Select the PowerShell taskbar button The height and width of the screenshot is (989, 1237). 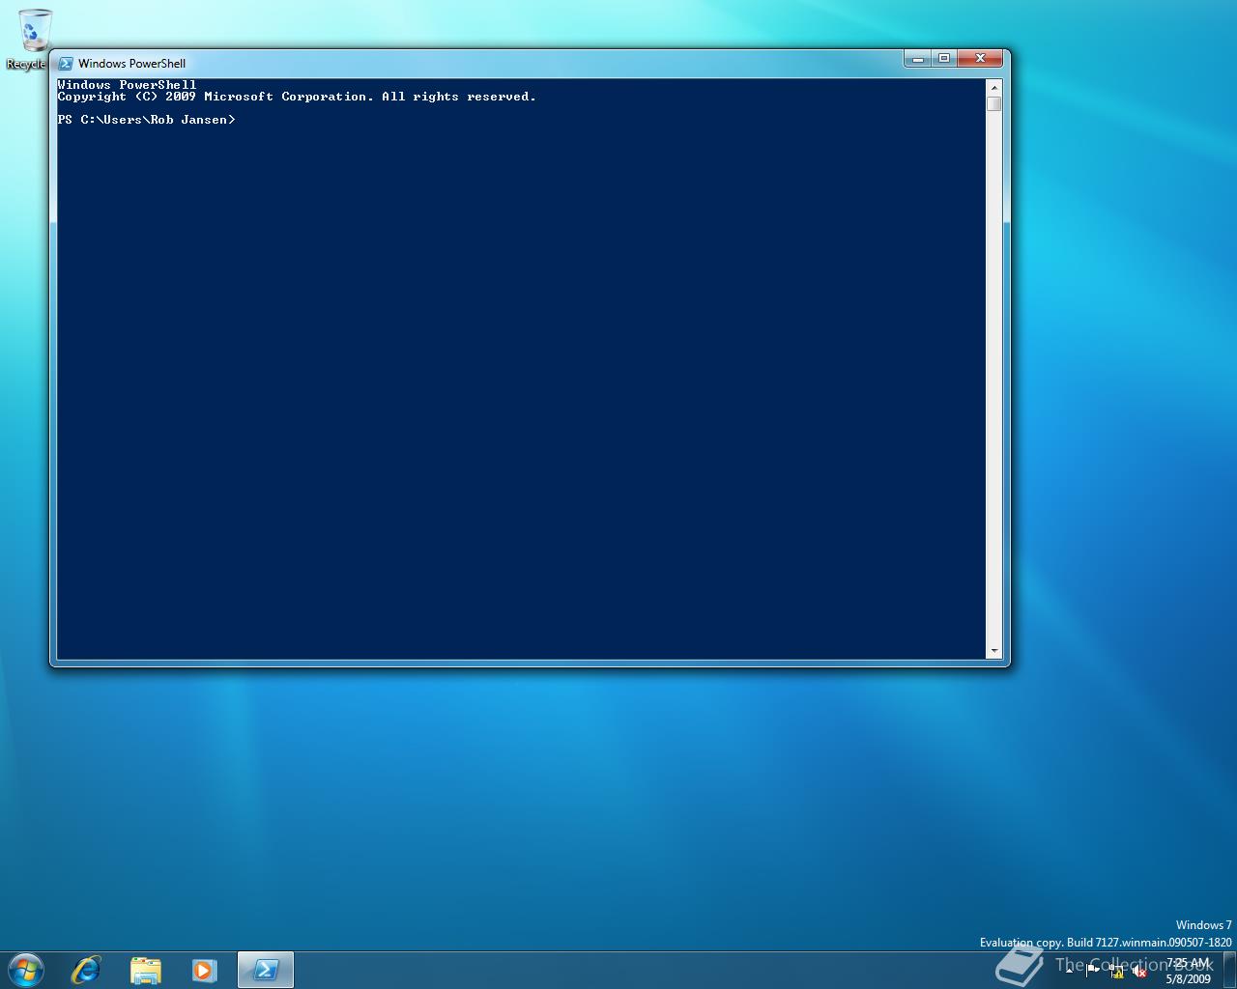point(266,970)
